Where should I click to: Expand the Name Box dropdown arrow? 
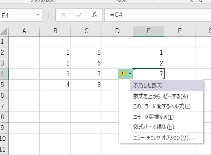pyautogui.click(x=38, y=15)
